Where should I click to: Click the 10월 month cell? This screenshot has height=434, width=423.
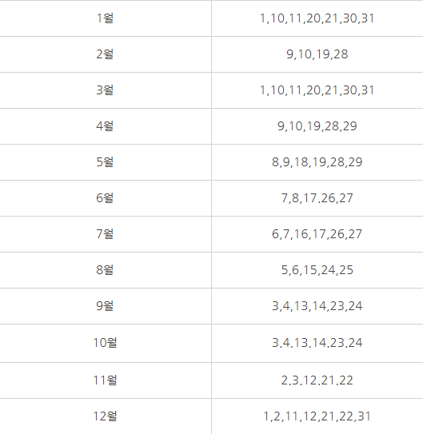pos(105,343)
